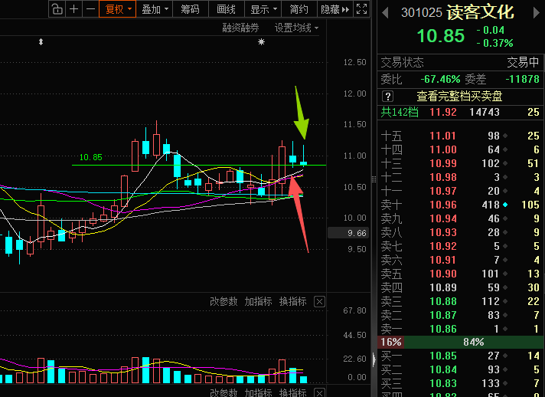Click the 委比 value -67.46%

pos(440,80)
